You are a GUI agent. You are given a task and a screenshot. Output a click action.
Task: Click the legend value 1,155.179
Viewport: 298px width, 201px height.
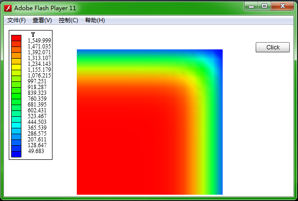click(39, 70)
